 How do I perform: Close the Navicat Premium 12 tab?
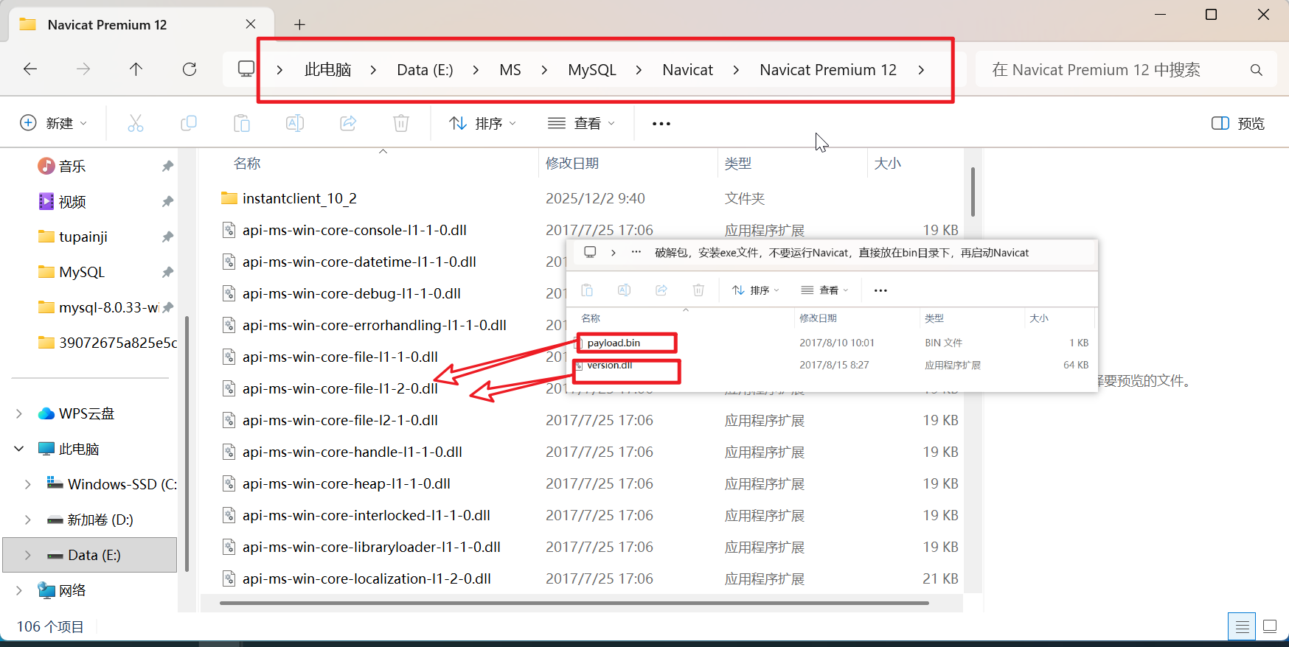[251, 24]
